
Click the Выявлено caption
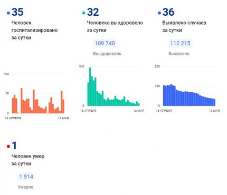(x=179, y=54)
